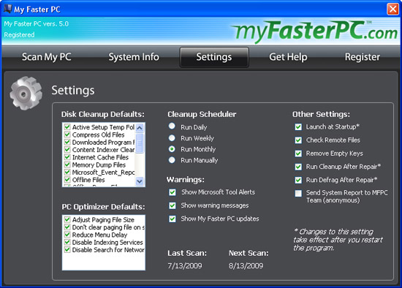Image resolution: width=402 pixels, height=288 pixels.
Task: Click the Cleanup Scheduler heading
Action: [x=202, y=114]
